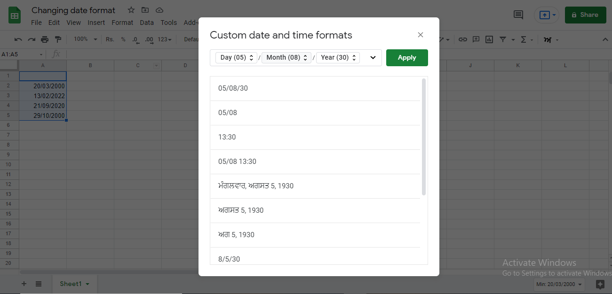This screenshot has width=612, height=294.
Task: Open the Month (08) format token dropdown
Action: 286,58
